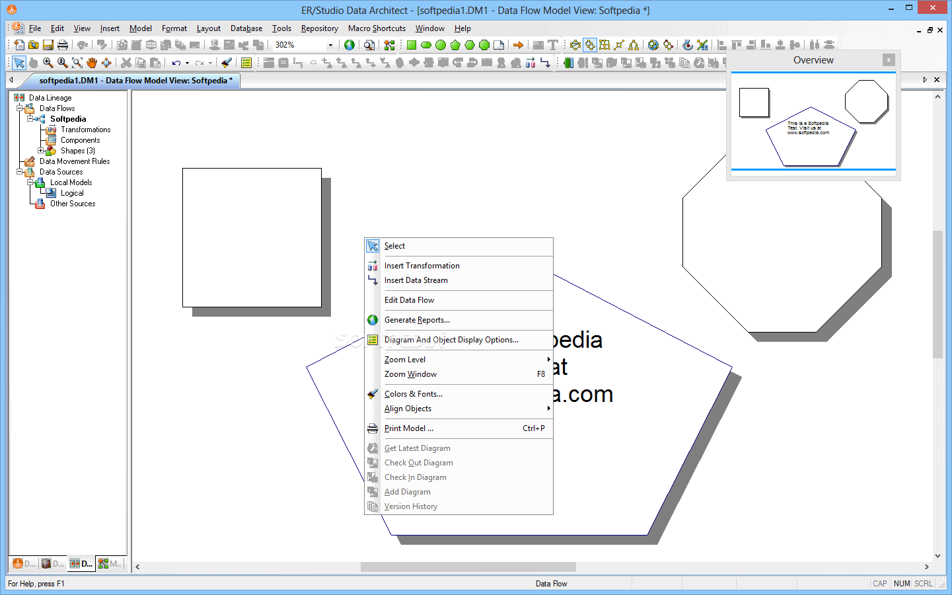
Task: Click the Insert Data Stream toolbar icon
Action: point(545,63)
